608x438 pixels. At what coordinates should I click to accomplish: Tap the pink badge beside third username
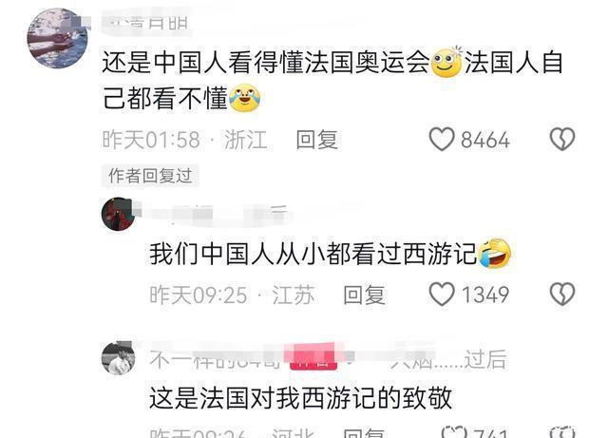click(x=313, y=359)
